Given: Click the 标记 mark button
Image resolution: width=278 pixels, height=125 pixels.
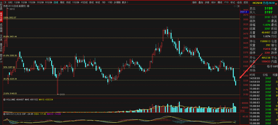Looking at the screenshot, I should (x=232, y=2).
